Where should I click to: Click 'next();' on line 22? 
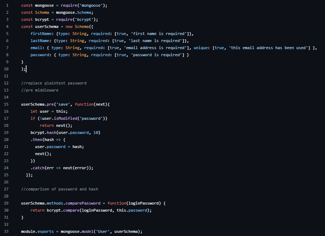[x=43, y=154]
